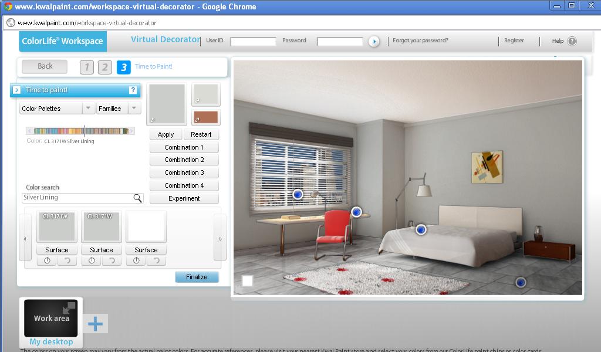Click the Surface button under the second swatch

pyautogui.click(x=101, y=250)
